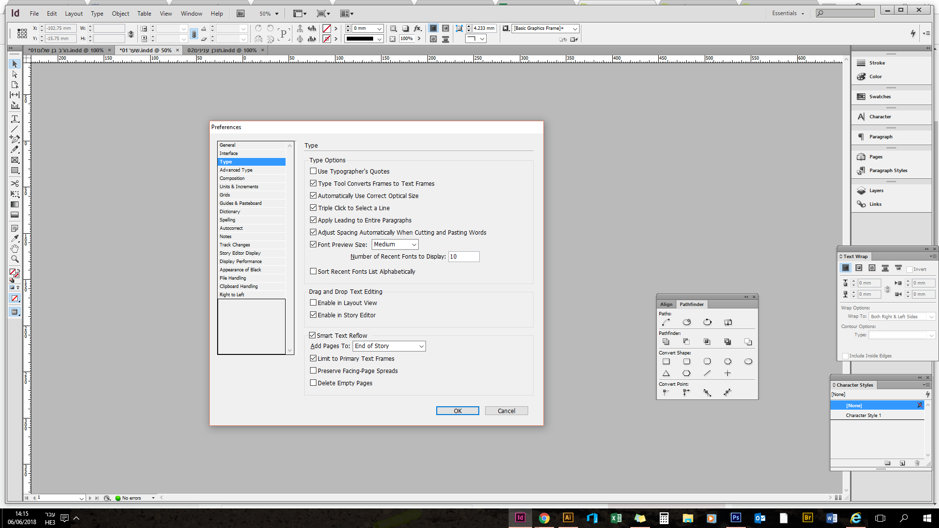The height and width of the screenshot is (528, 939).
Task: Open Add Pages To dropdown
Action: (389, 346)
